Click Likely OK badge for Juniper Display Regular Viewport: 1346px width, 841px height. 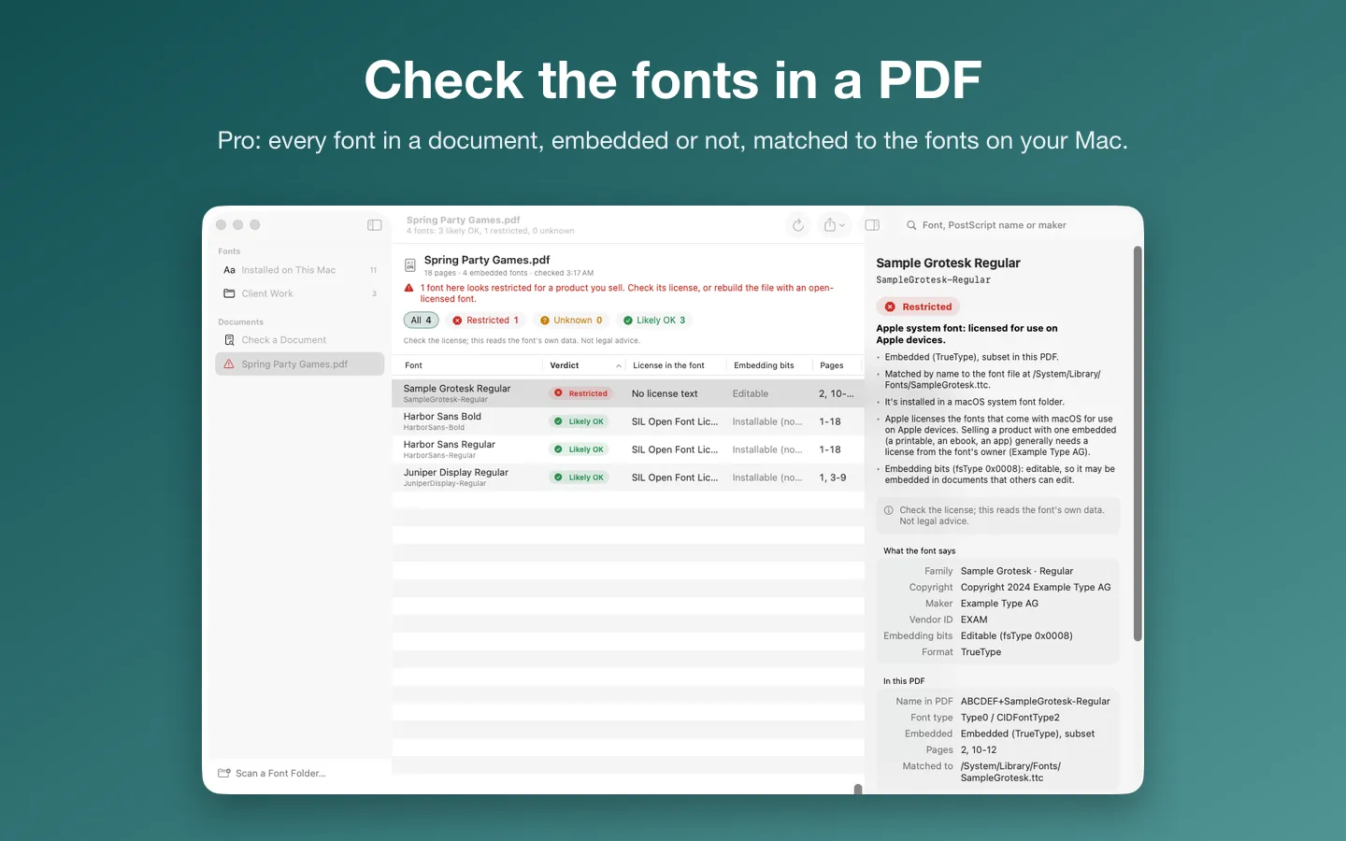pyautogui.click(x=579, y=478)
